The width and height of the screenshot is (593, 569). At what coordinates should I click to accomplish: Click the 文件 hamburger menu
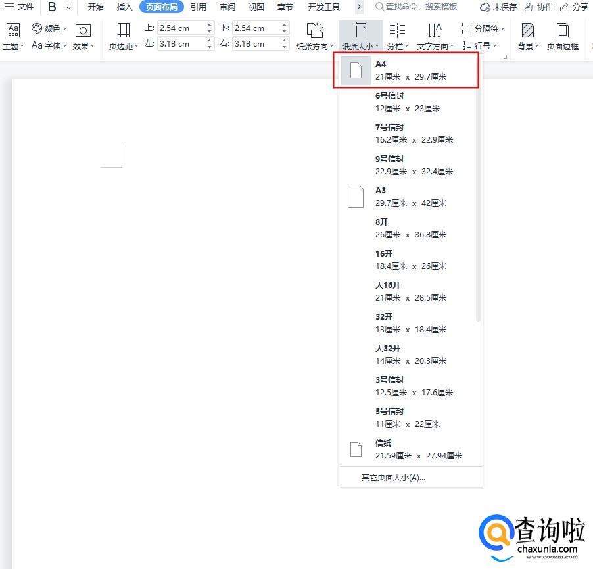click(x=19, y=7)
